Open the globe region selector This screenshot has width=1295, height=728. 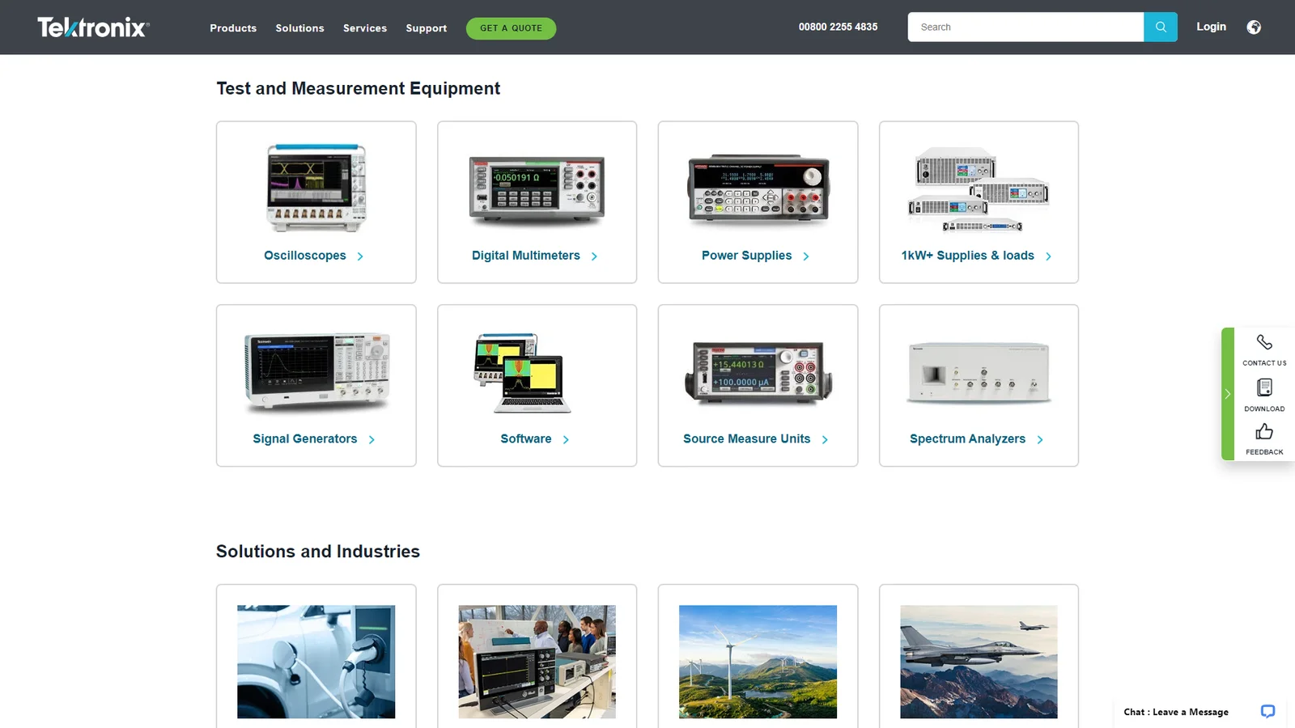pos(1254,28)
